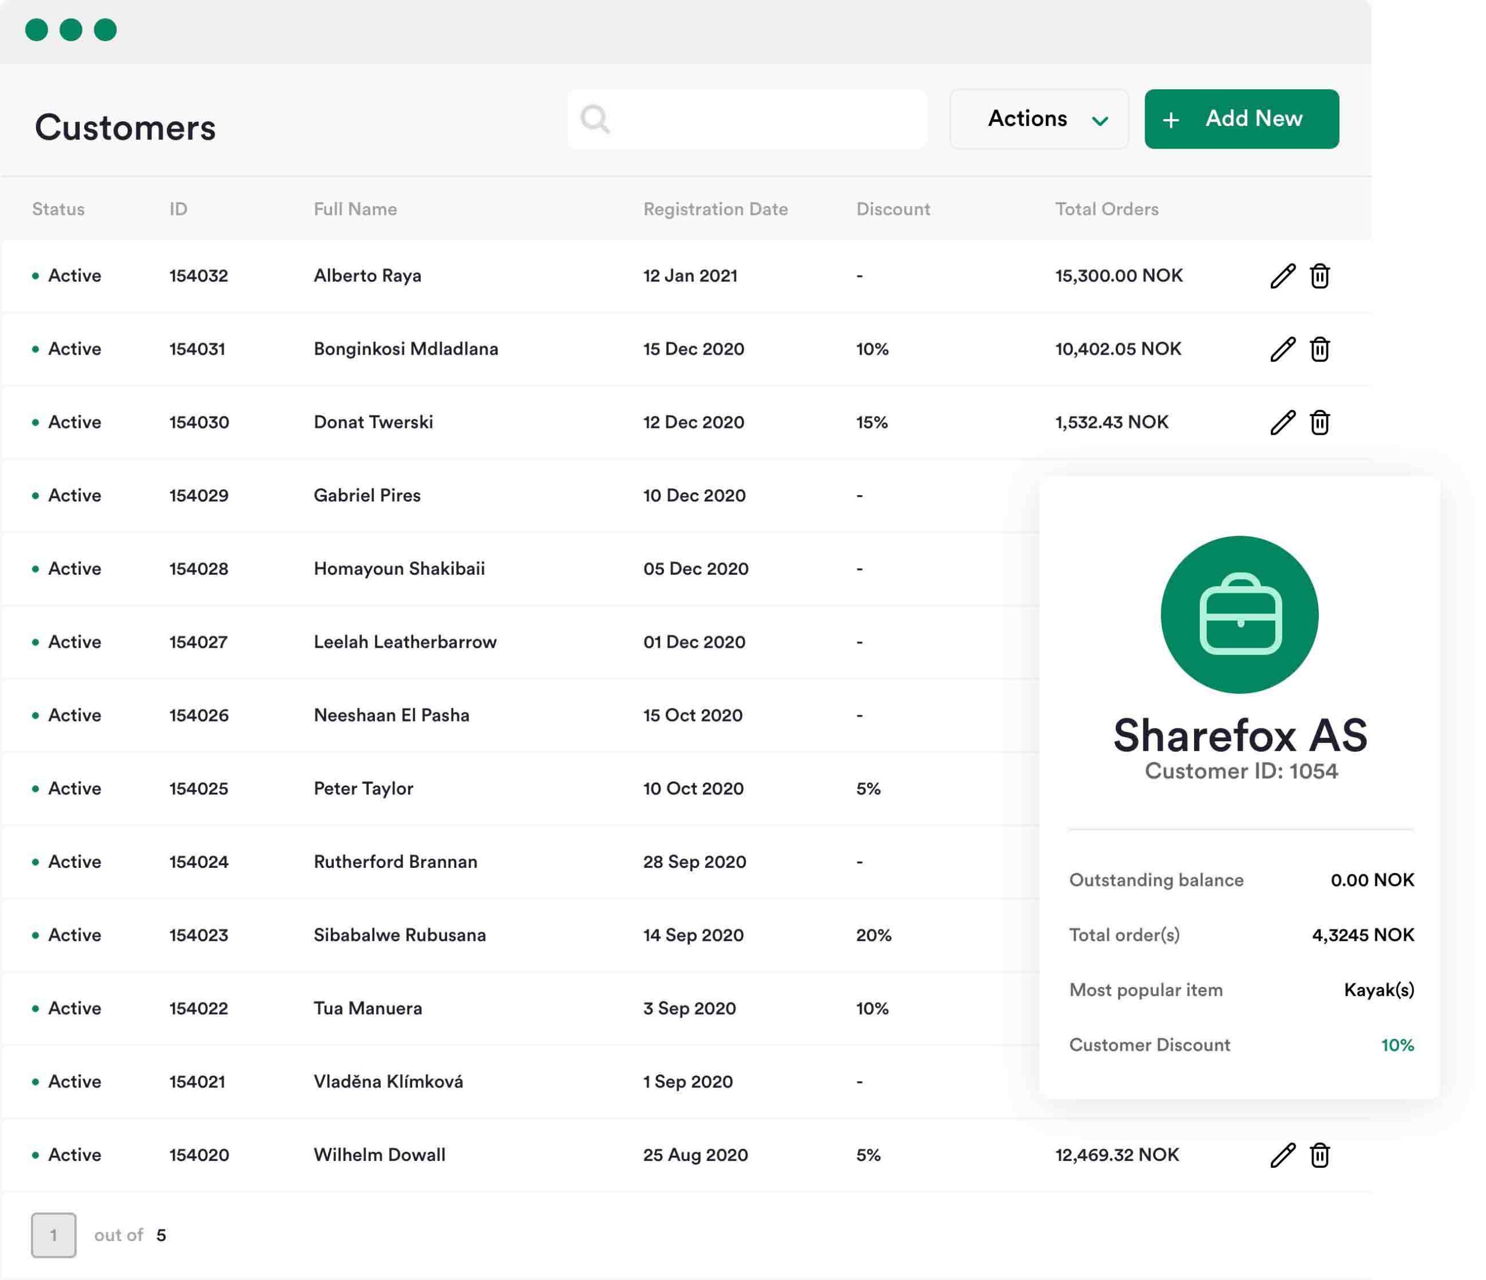Screen dimensions: 1486x1280
Task: Click the Customers page heading
Action: coord(125,128)
